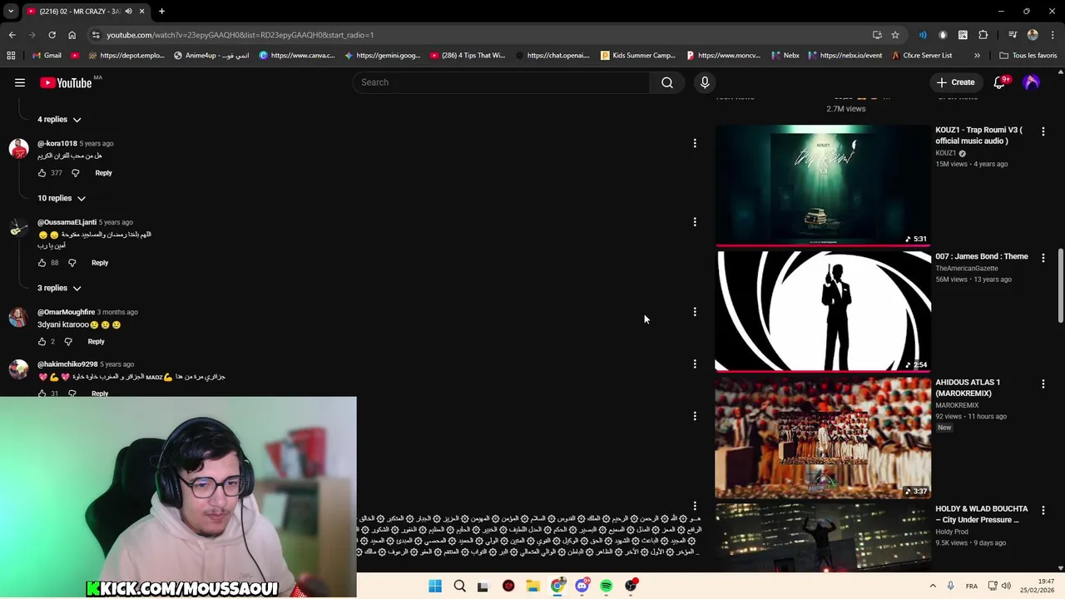Open options menu for @OmarMoughfire comment
Screen dimensions: 1065x599
695,312
